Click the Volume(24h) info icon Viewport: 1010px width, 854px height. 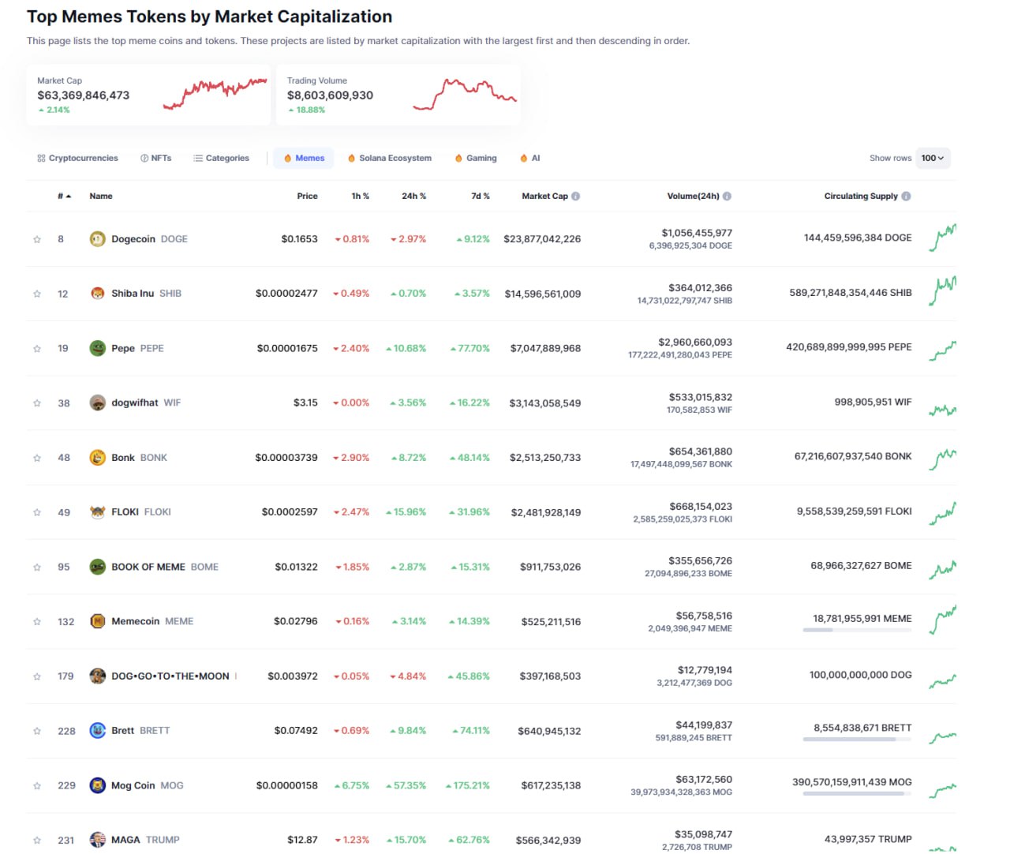coord(727,197)
